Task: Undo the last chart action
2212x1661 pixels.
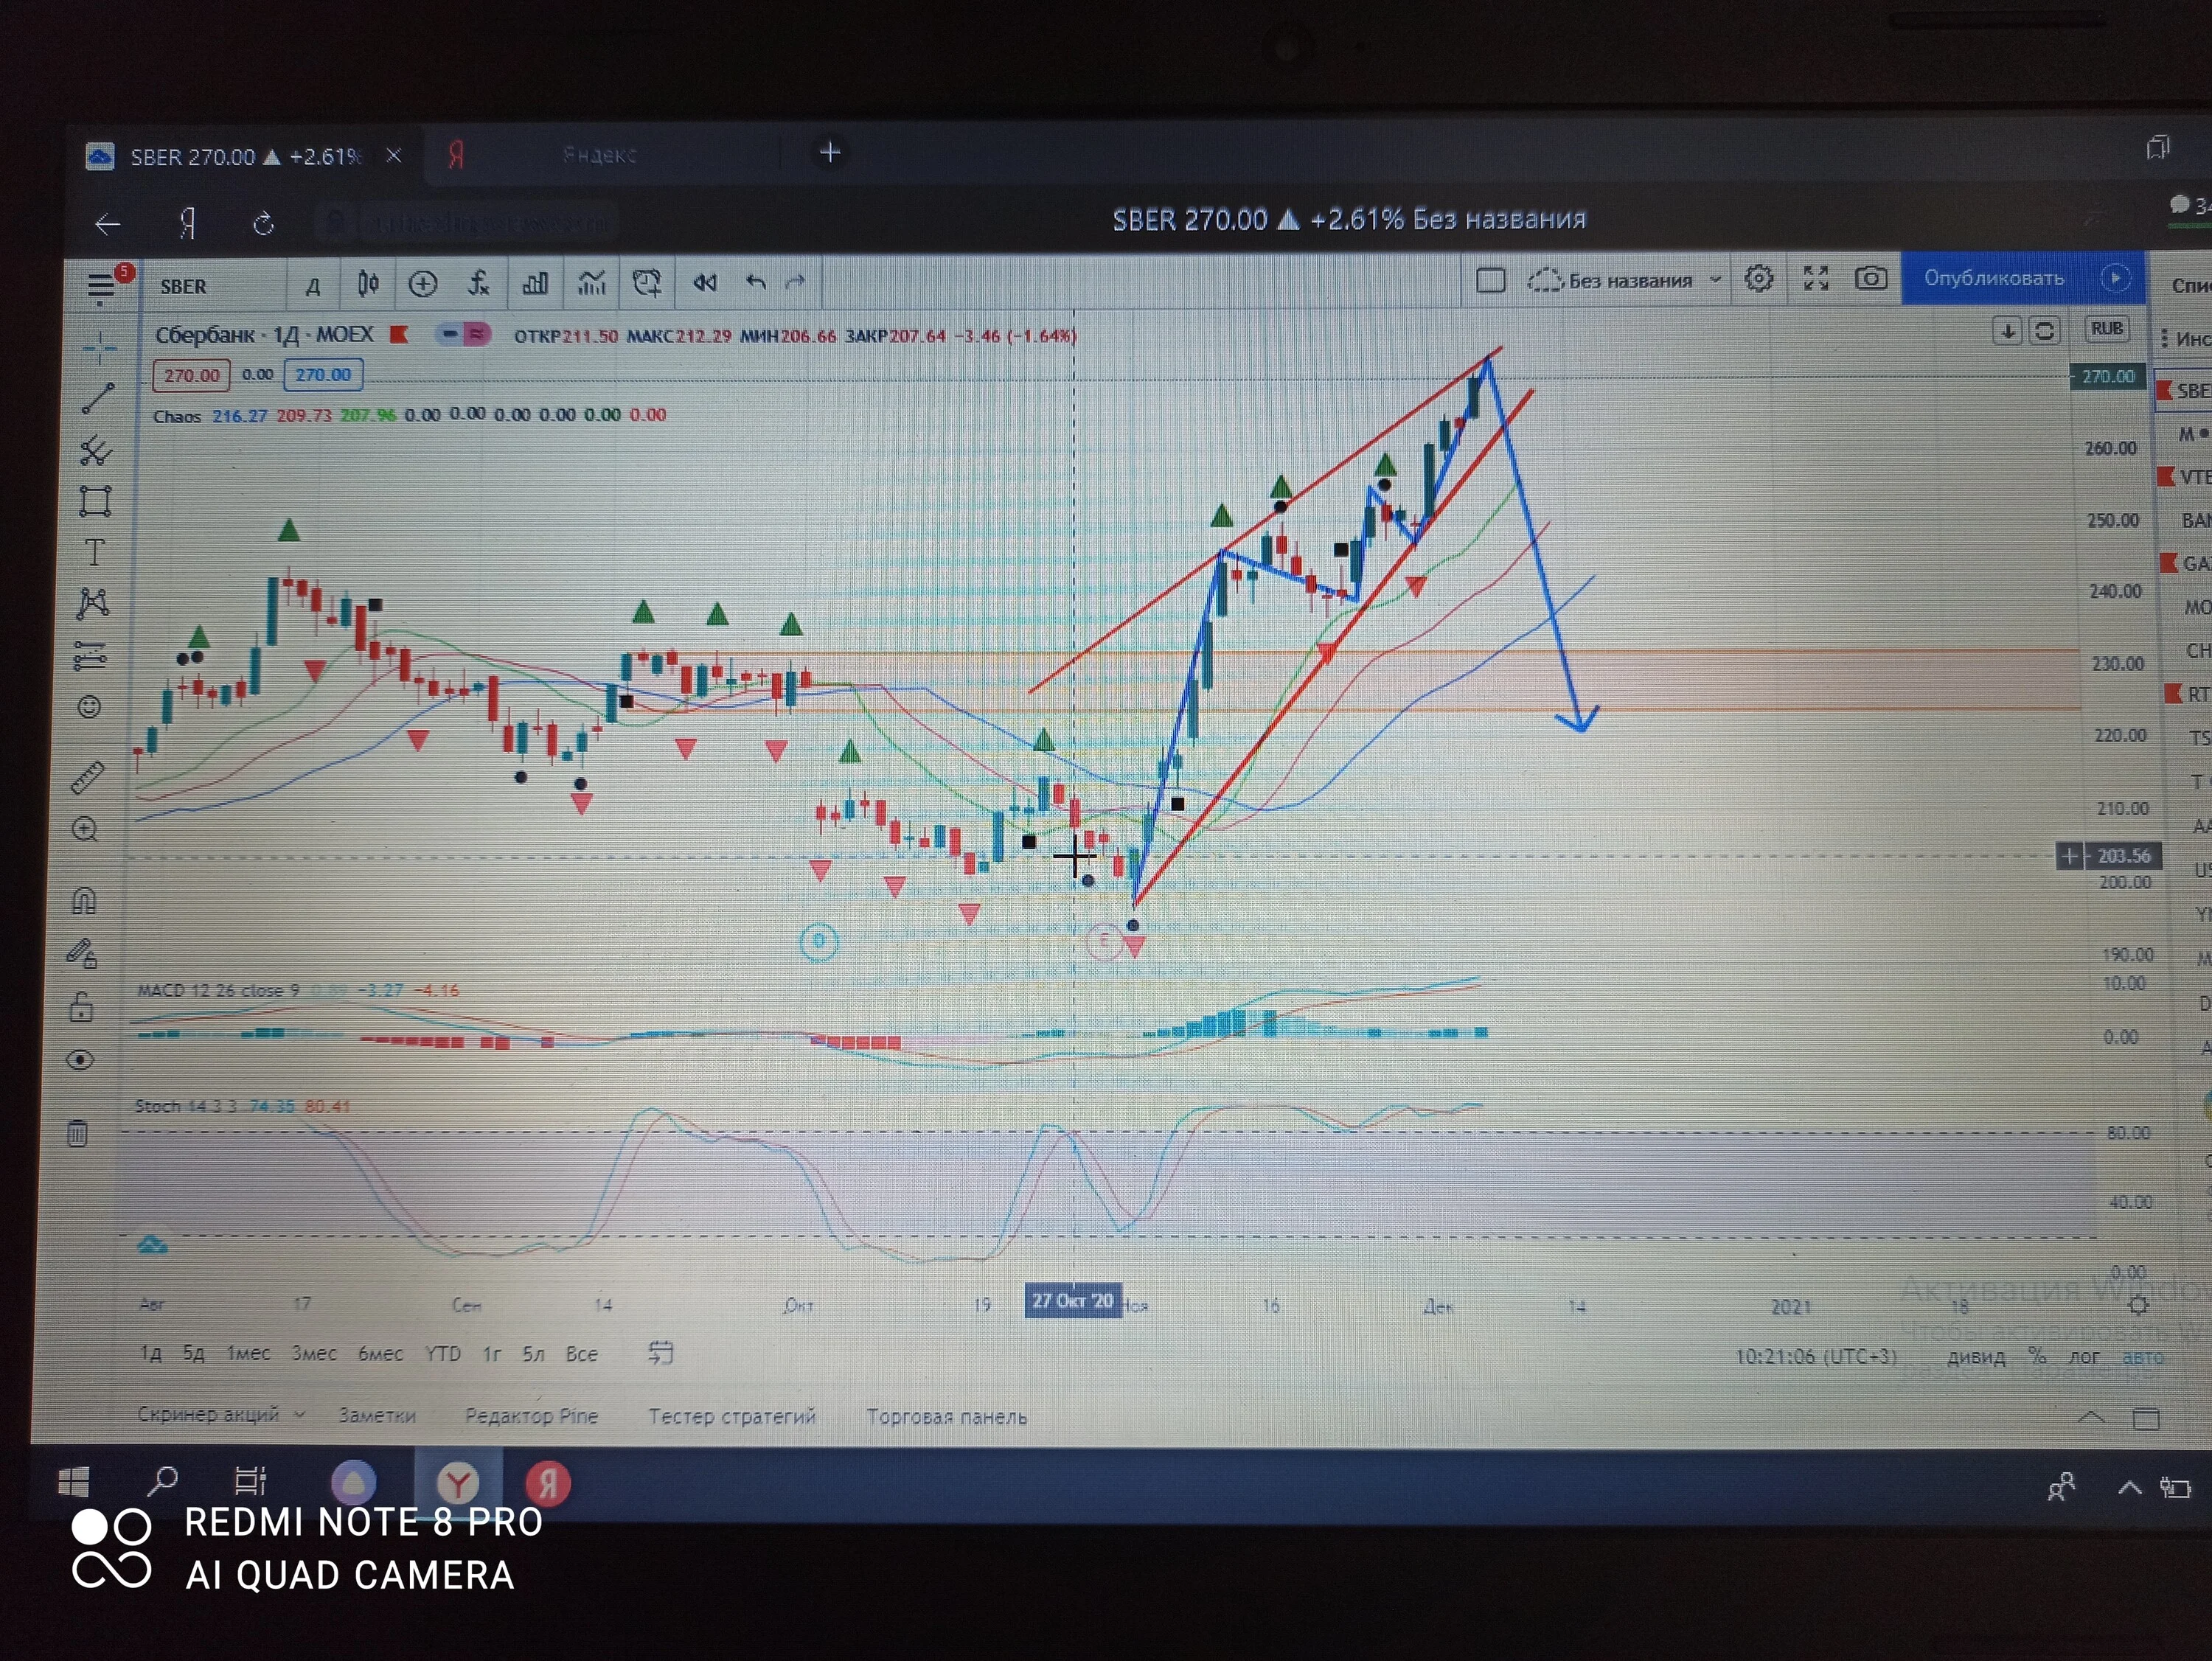Action: [x=756, y=283]
